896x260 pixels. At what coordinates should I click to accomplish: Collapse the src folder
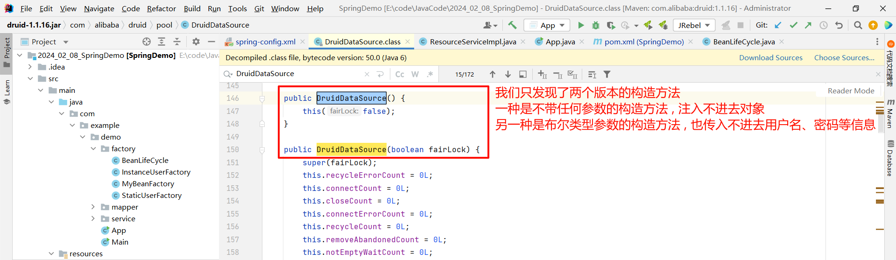coord(30,78)
